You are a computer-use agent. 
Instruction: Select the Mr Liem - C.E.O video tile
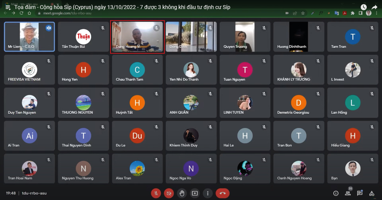(29, 37)
